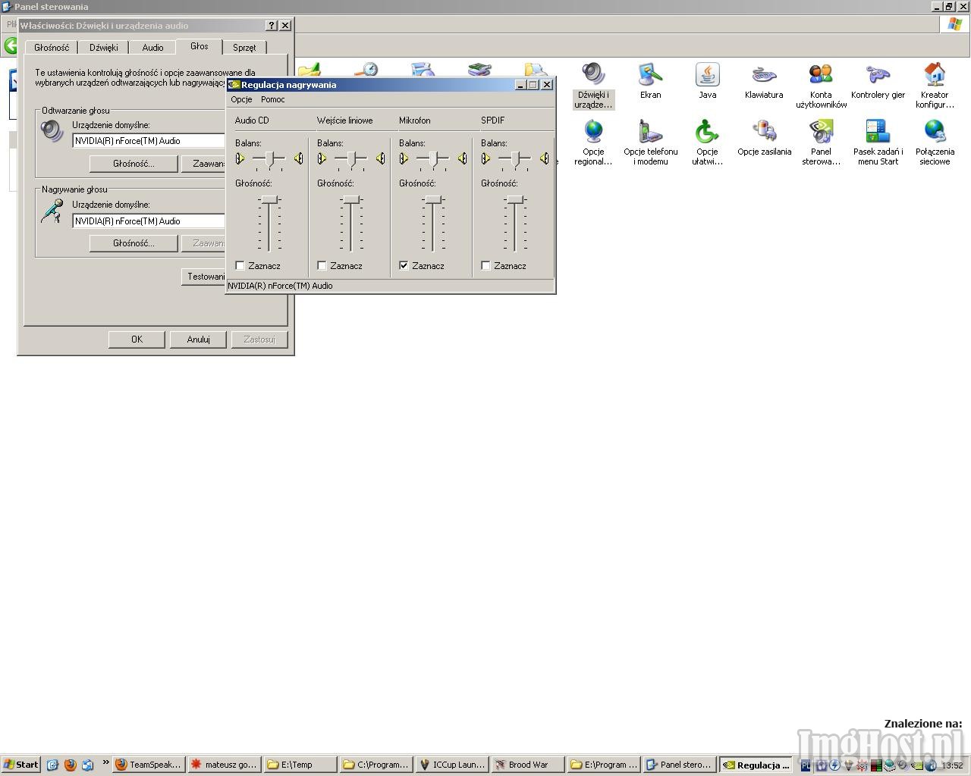The width and height of the screenshot is (971, 776).
Task: Switch to ICCup Launcher in the taskbar
Action: (x=452, y=765)
